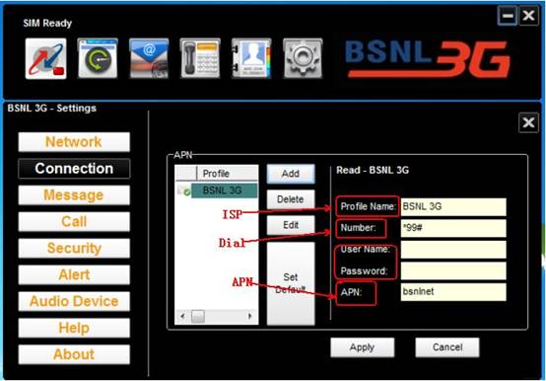546x381 pixels.
Task: Open the Security settings section
Action: click(74, 248)
